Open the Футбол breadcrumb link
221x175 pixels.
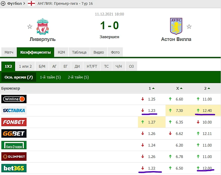[x=15, y=4]
